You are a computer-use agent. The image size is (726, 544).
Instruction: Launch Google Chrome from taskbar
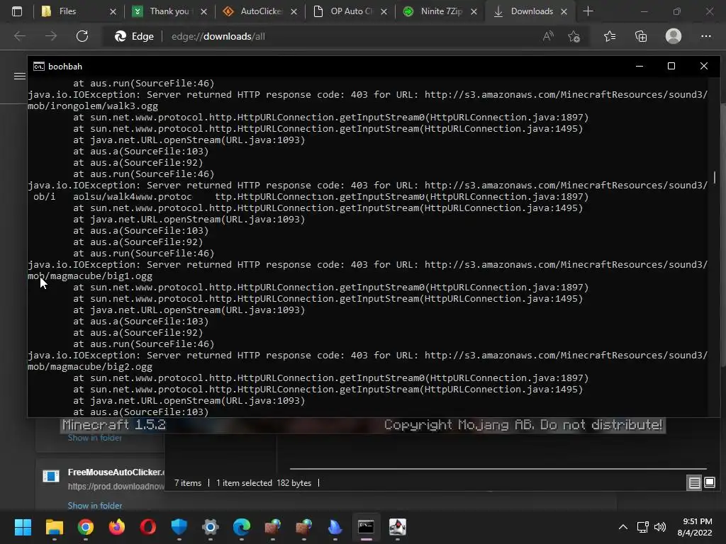[86, 527]
